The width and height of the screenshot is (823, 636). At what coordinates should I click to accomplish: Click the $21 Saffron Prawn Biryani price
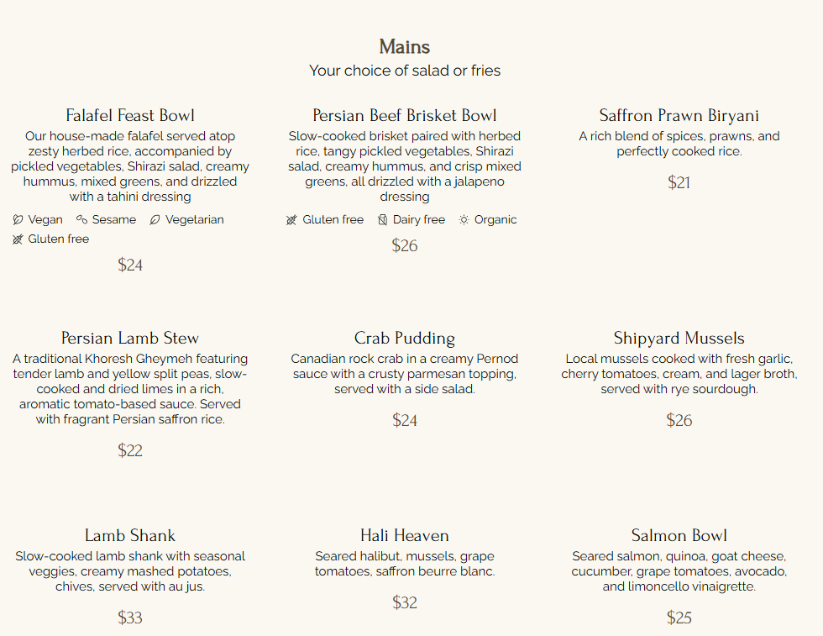coord(679,182)
